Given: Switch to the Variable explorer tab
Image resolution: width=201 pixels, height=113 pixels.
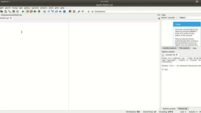Looking at the screenshot, I should point(170,48).
